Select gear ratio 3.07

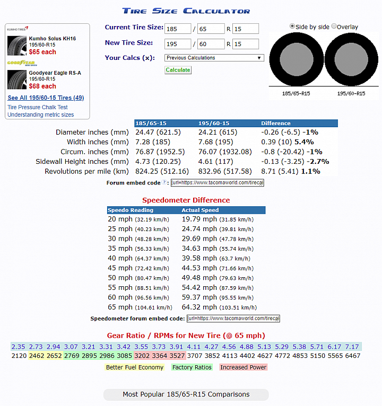pyautogui.click(x=71, y=347)
